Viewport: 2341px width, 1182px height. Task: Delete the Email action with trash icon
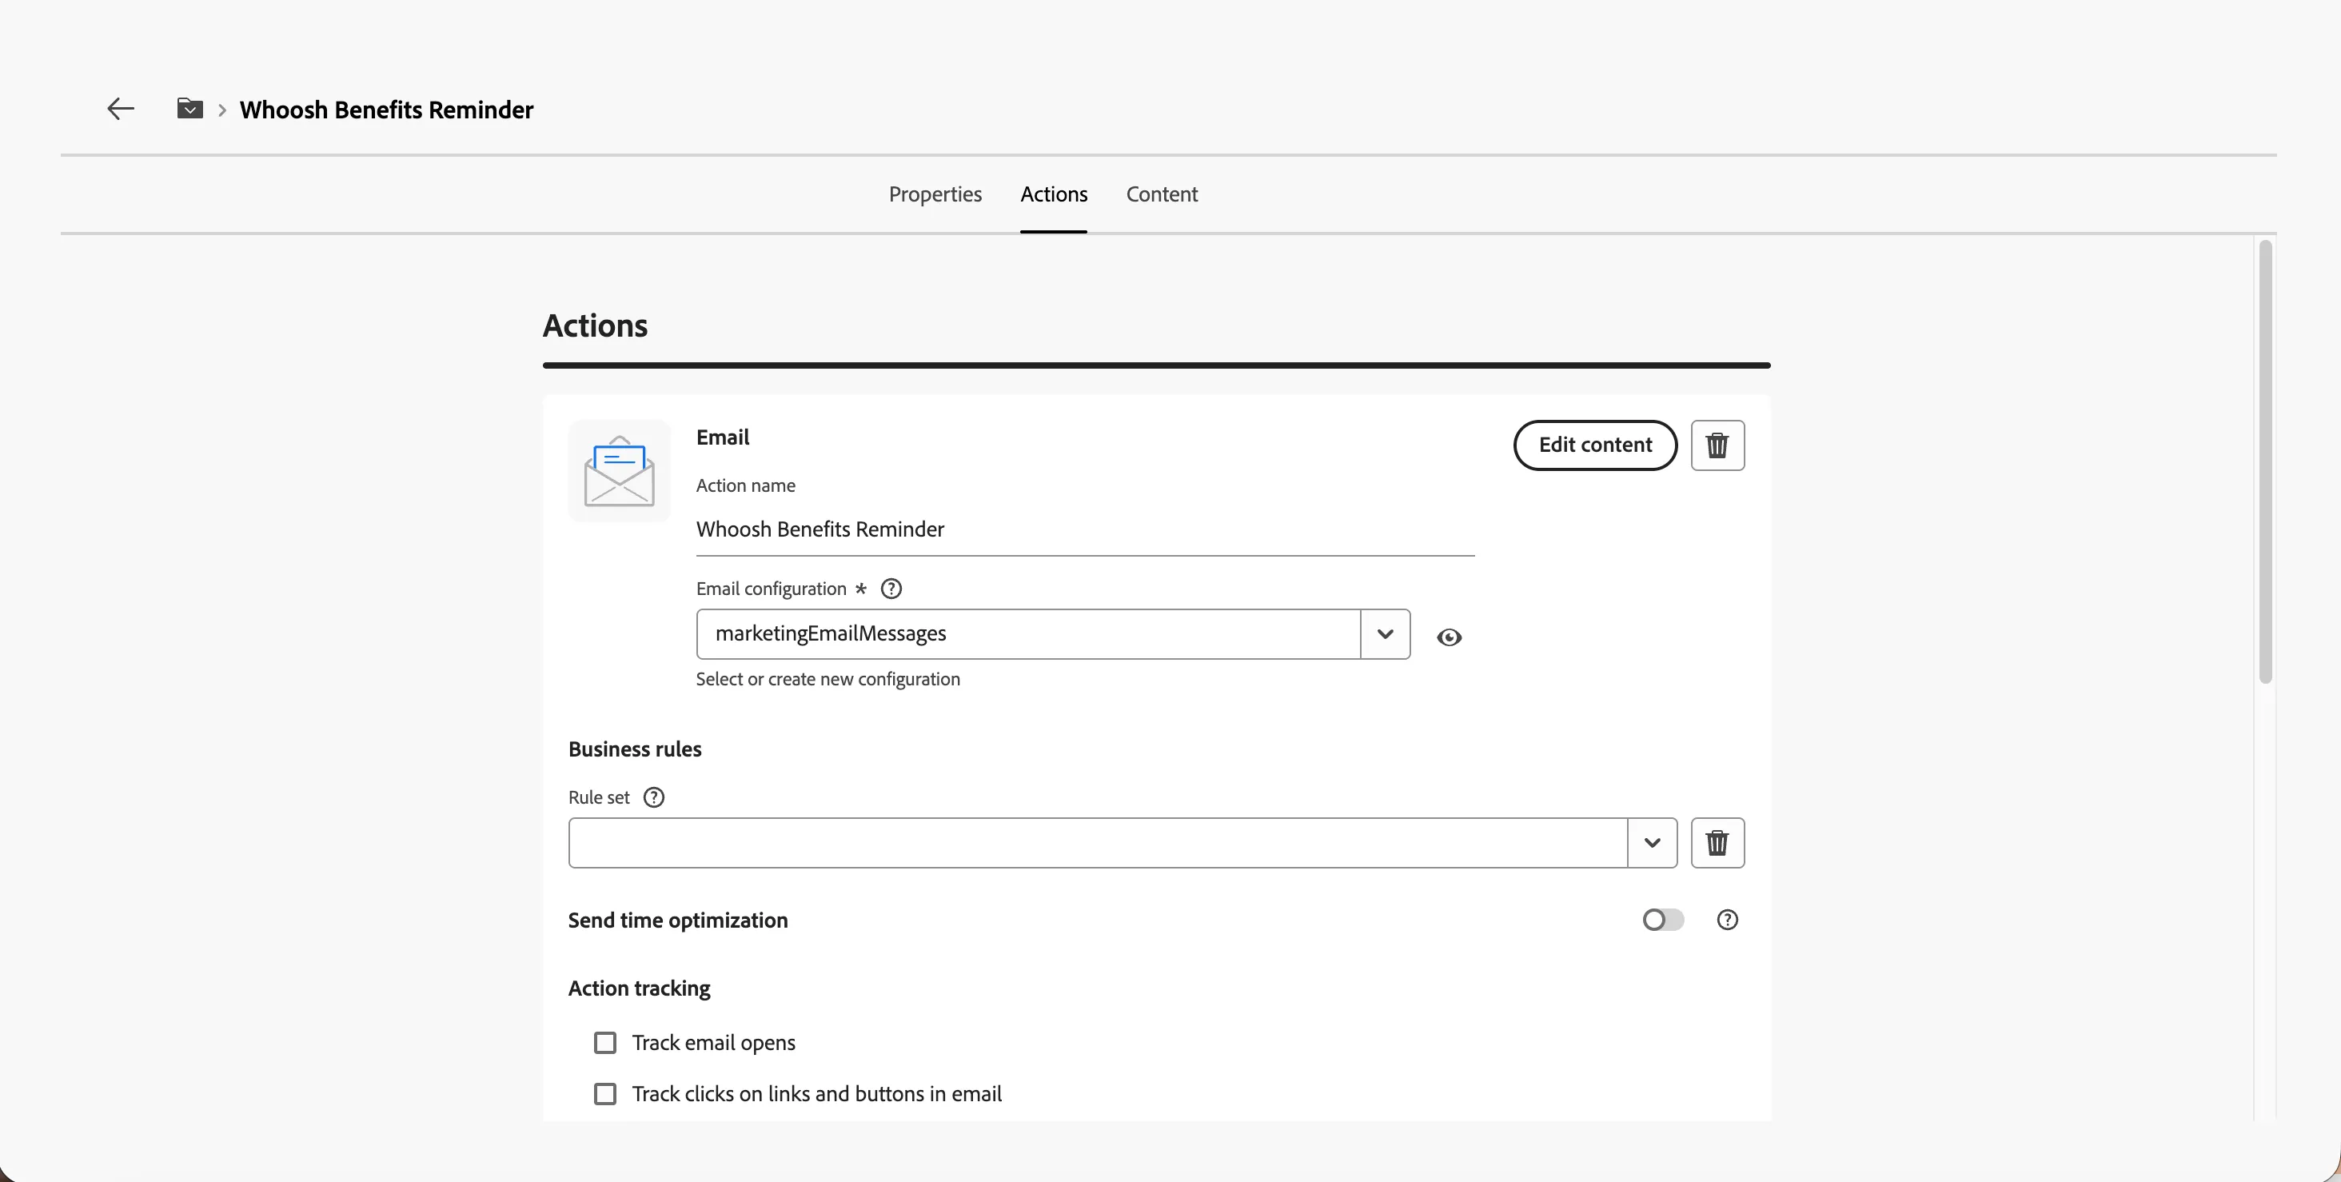[1717, 445]
